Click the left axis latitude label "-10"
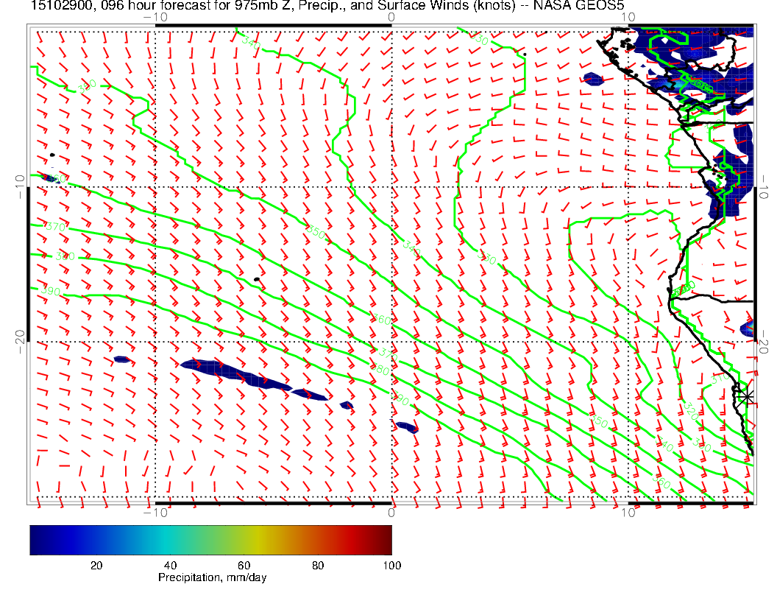The image size is (777, 601). coord(20,187)
